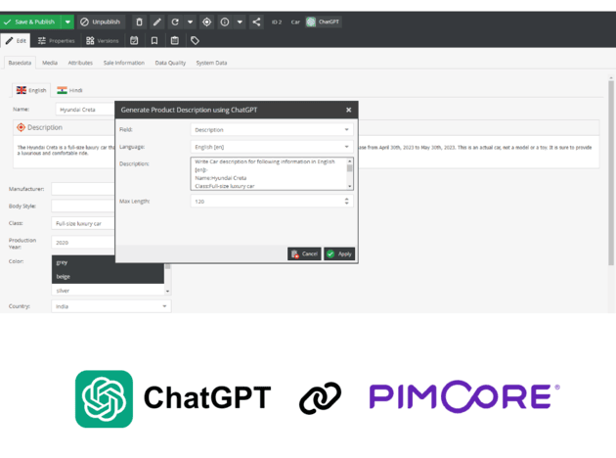
Task: Open the dropdown arrow beside reload
Action: 190,22
